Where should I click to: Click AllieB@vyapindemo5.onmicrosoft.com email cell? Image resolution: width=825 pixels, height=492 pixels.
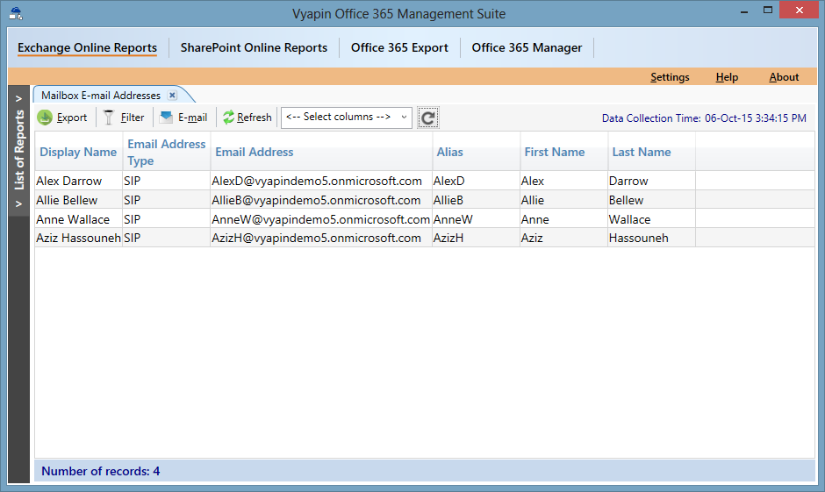click(321, 200)
